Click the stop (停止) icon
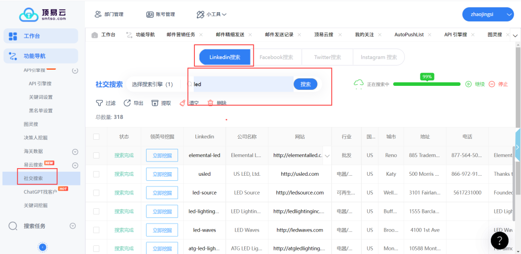The image size is (521, 254). click(491, 84)
